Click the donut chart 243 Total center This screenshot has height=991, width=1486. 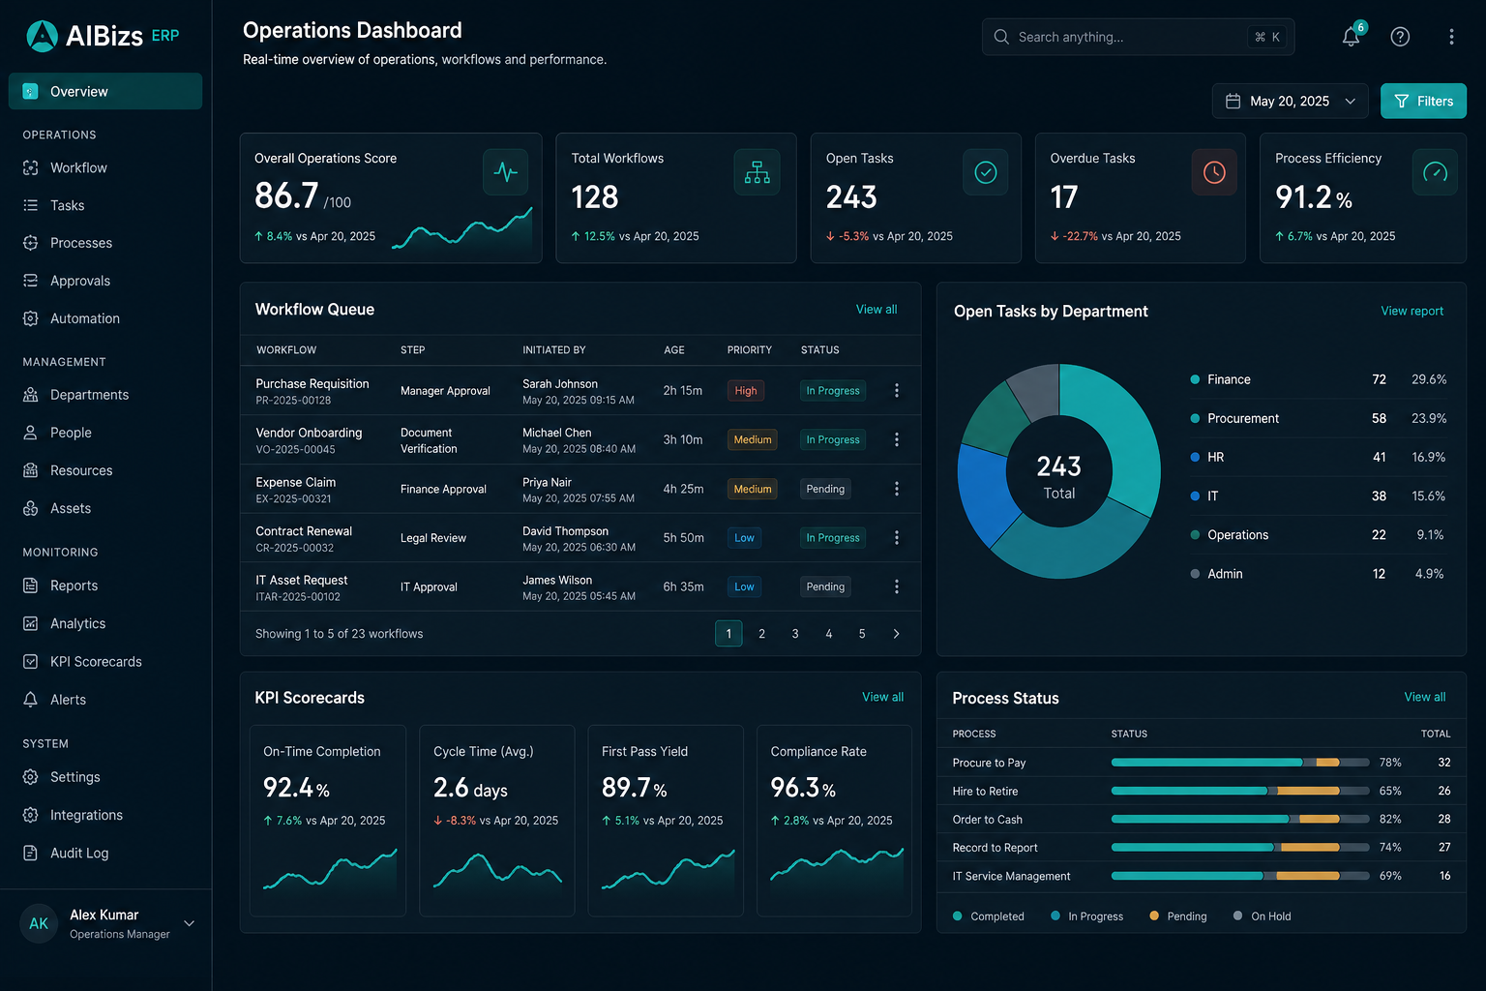pos(1059,477)
